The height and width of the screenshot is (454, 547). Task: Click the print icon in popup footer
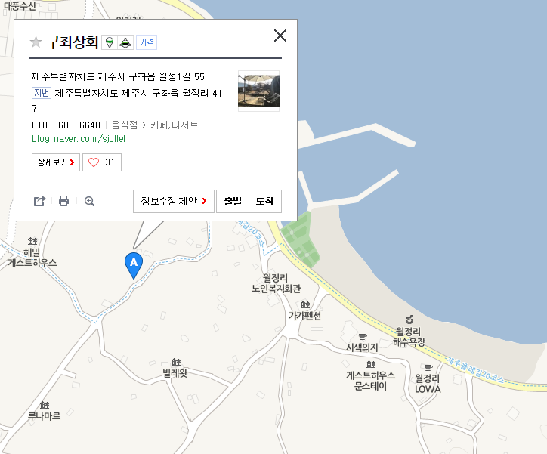(63, 201)
